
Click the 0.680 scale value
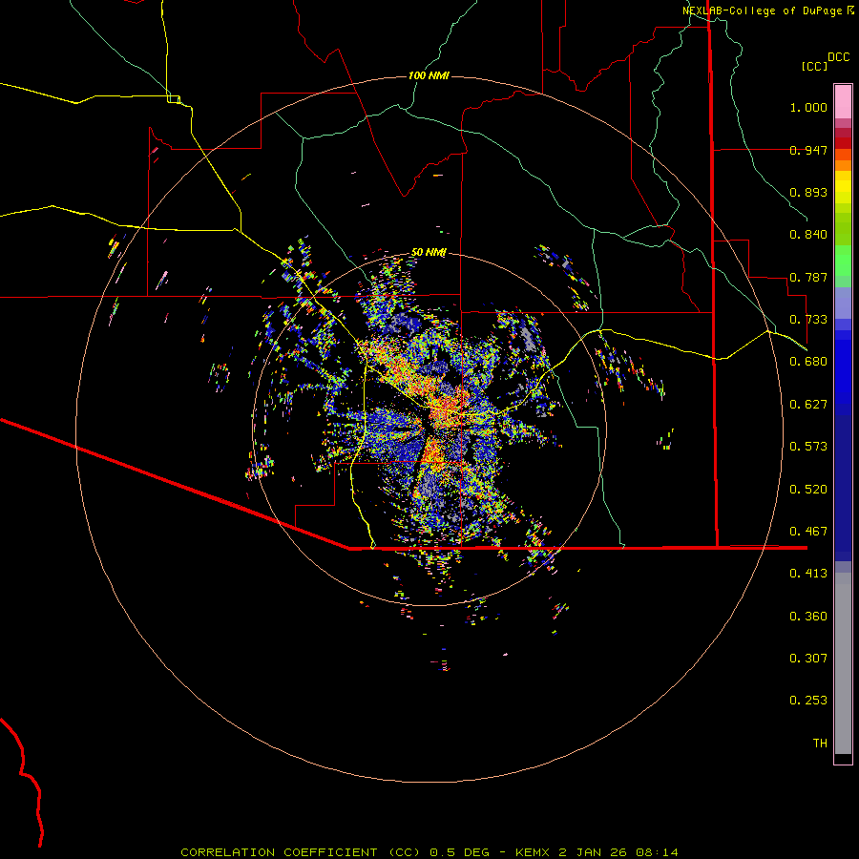coord(808,362)
